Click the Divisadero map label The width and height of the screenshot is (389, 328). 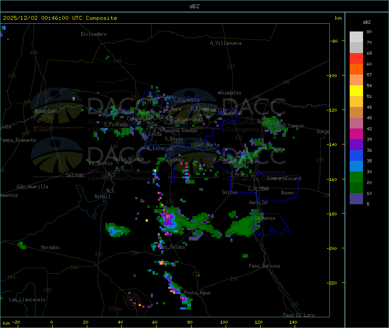pyautogui.click(x=93, y=34)
